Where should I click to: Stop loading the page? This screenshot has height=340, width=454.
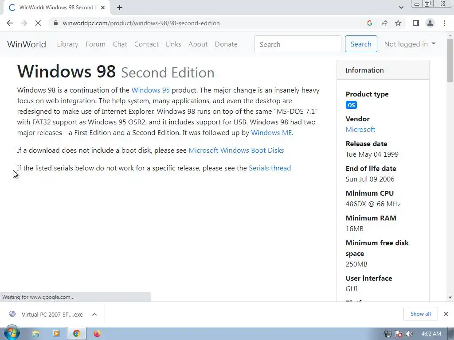pyautogui.click(x=38, y=23)
